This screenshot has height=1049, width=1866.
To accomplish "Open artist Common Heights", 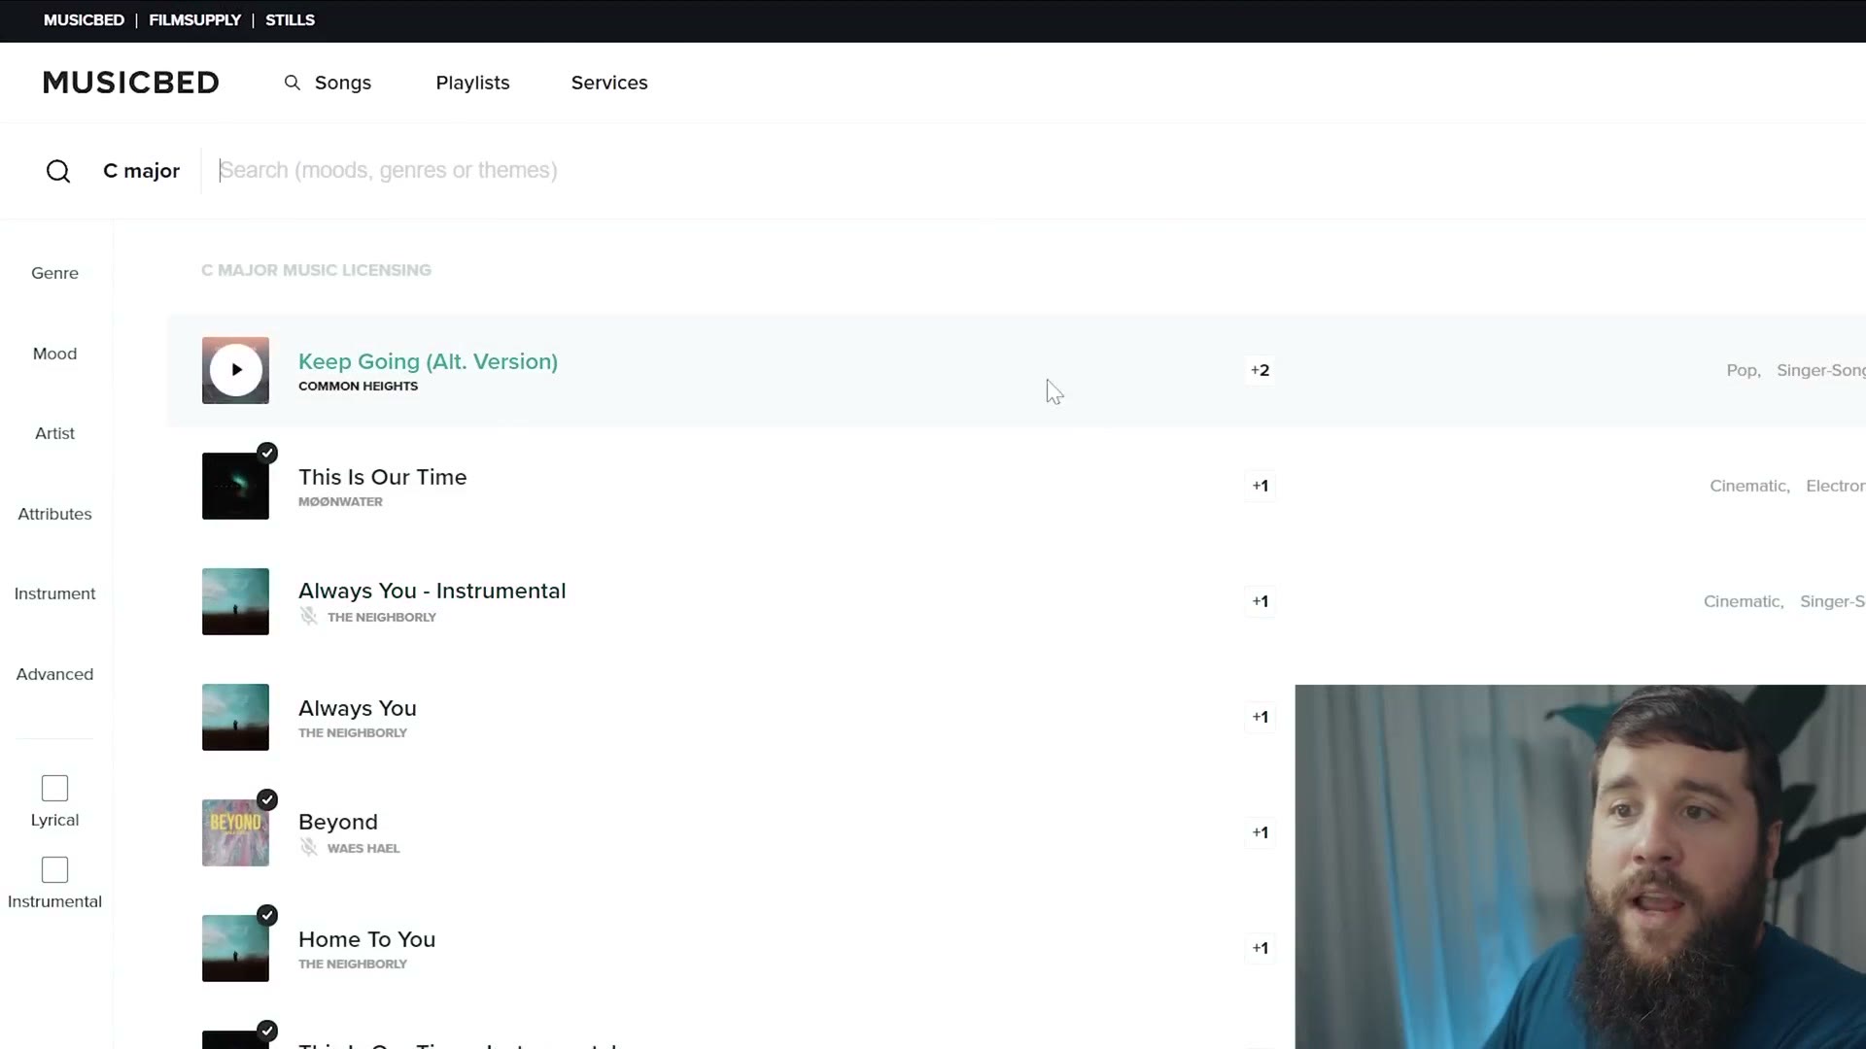I will click(x=358, y=387).
